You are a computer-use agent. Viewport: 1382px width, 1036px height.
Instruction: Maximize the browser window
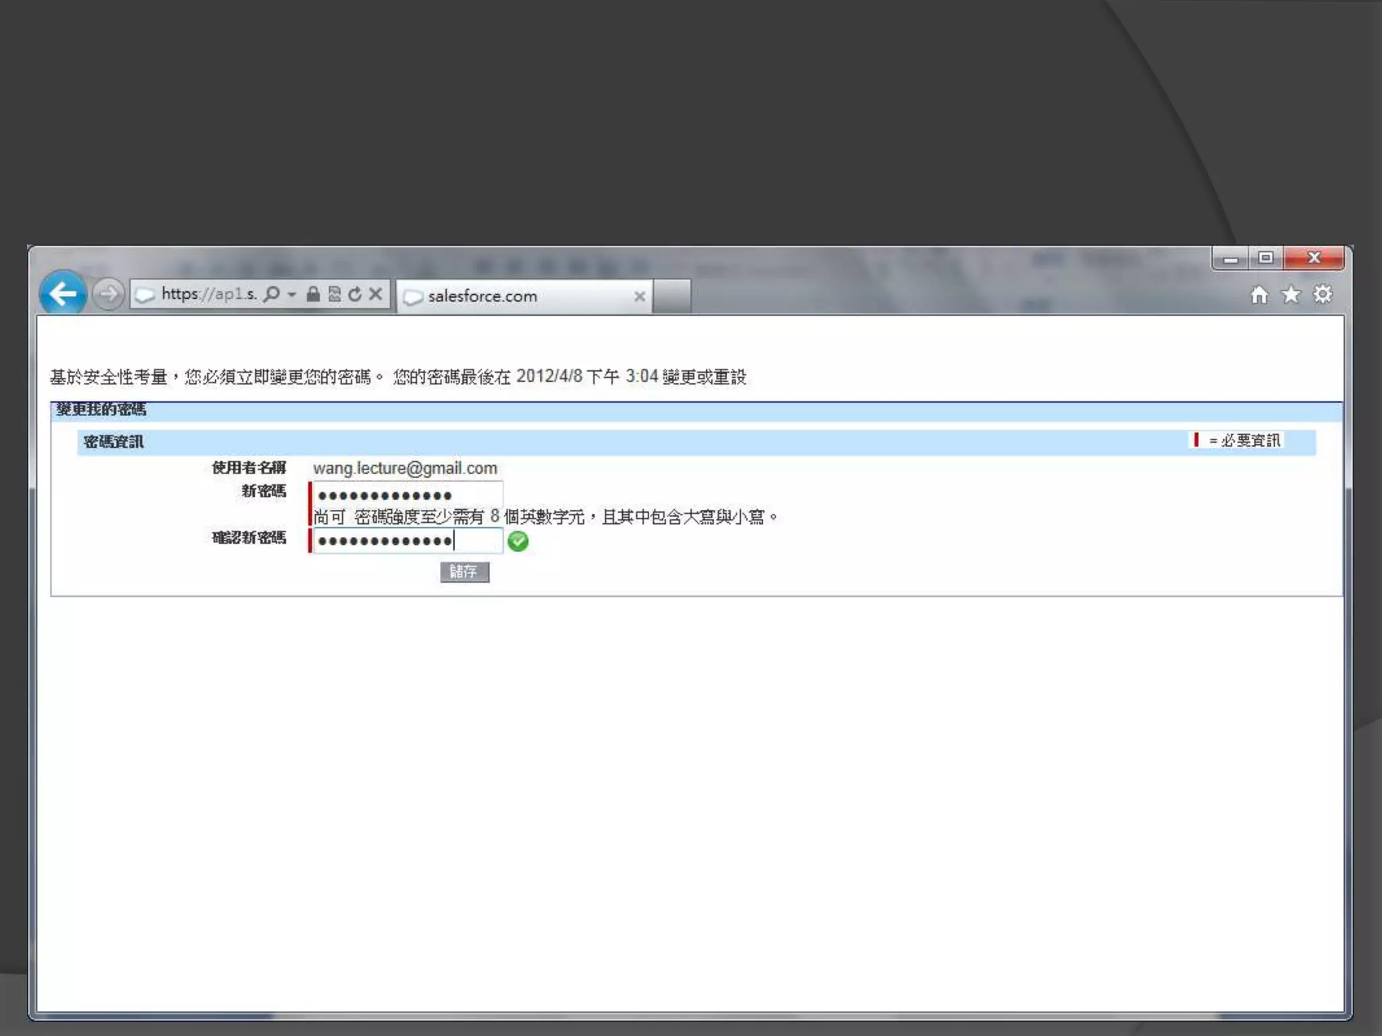pos(1265,258)
